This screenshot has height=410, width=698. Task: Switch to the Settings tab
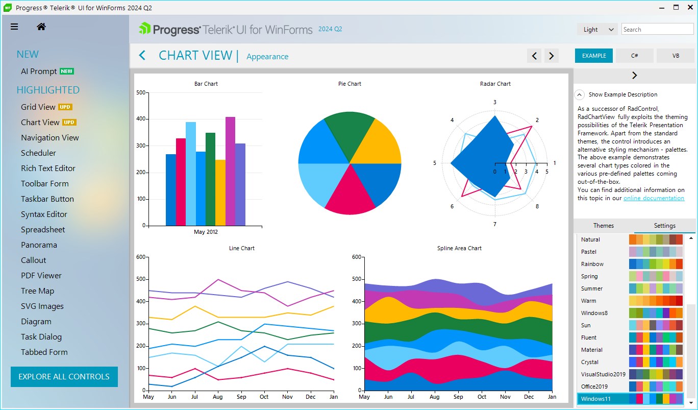[x=665, y=226]
